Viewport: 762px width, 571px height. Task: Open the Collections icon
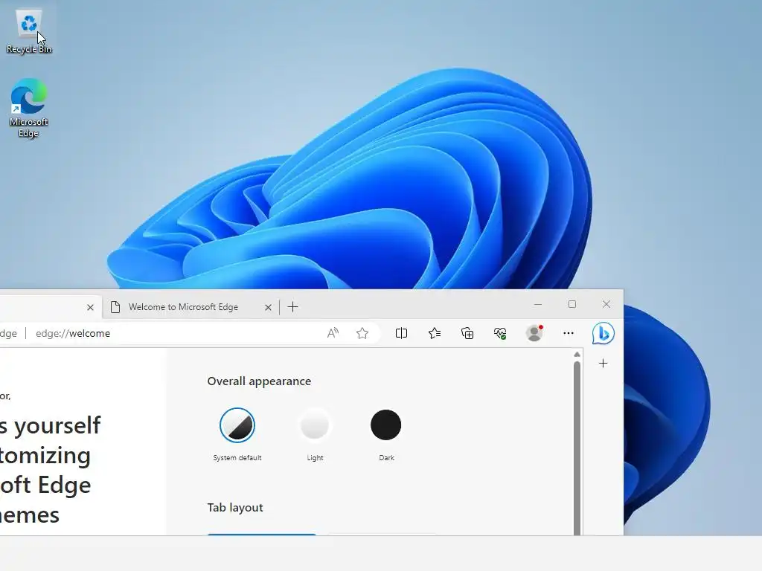pos(467,333)
